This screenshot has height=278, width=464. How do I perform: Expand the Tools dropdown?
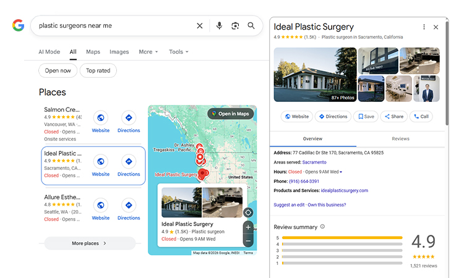(178, 52)
